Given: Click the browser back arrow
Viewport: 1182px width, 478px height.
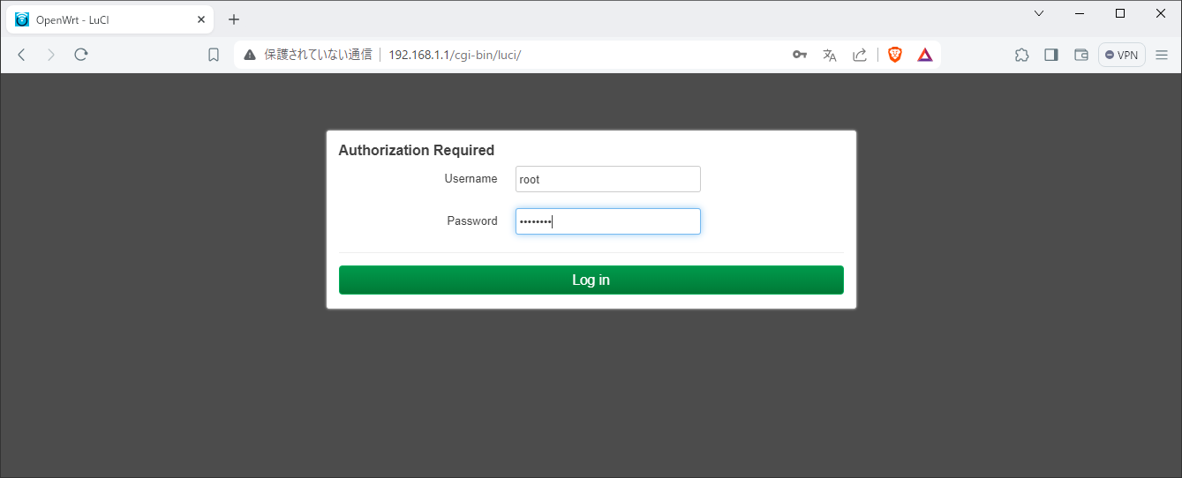Looking at the screenshot, I should point(22,55).
